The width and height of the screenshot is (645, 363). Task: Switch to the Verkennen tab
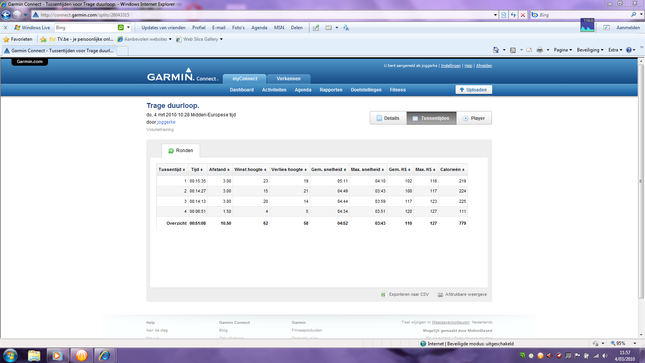(x=289, y=79)
